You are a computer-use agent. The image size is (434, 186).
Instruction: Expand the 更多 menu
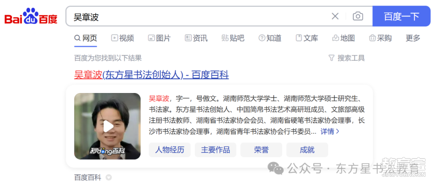pyautogui.click(x=413, y=38)
